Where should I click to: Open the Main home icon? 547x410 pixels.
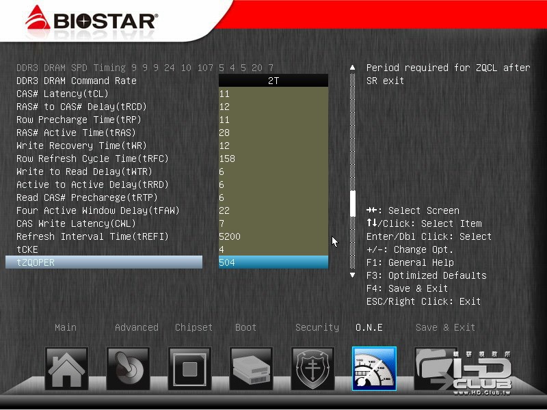coord(66,368)
